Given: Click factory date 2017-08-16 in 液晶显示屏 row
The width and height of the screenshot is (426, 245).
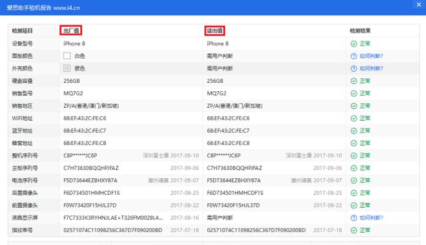Looking at the screenshot, I should 184,217.
